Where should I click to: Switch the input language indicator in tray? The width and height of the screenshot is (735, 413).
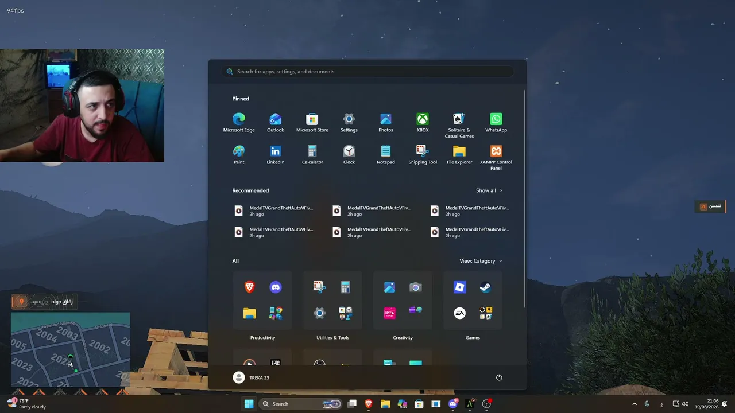point(661,404)
